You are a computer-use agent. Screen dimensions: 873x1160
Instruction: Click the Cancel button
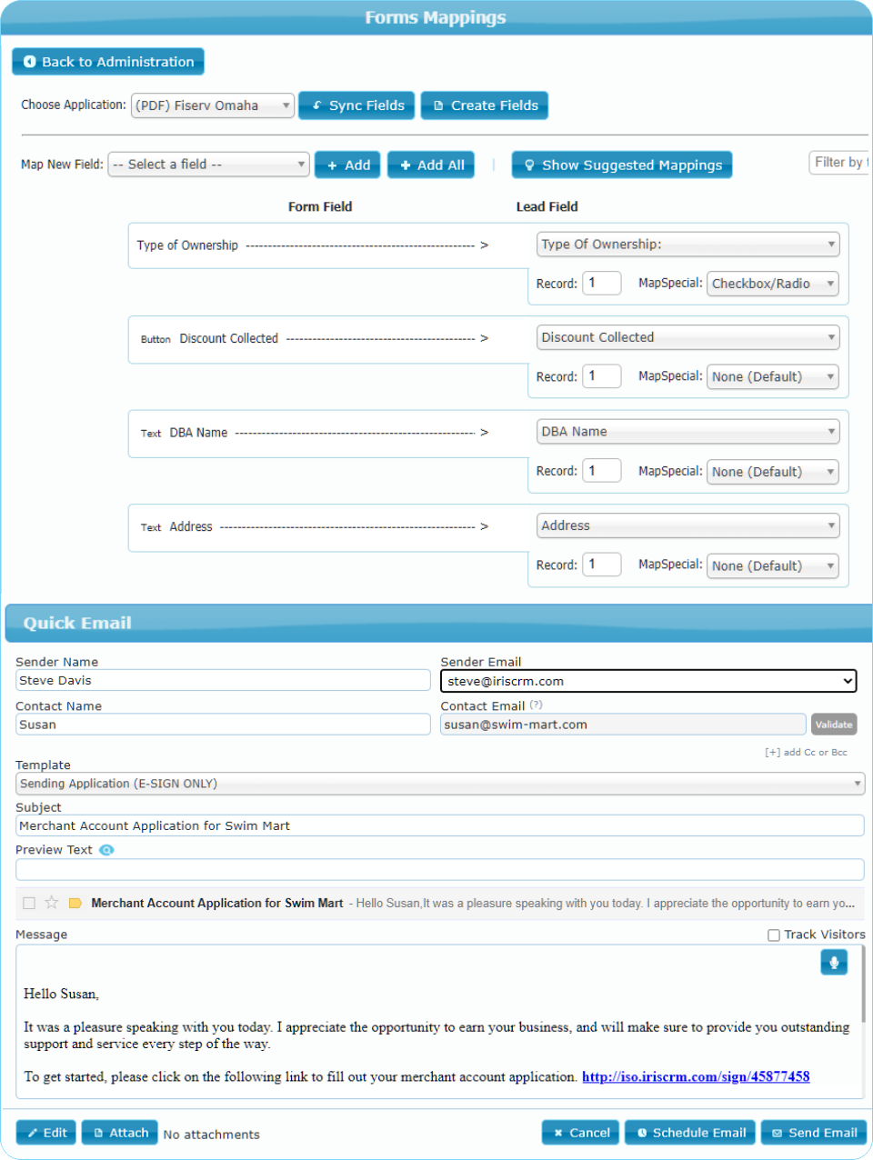click(x=581, y=1133)
